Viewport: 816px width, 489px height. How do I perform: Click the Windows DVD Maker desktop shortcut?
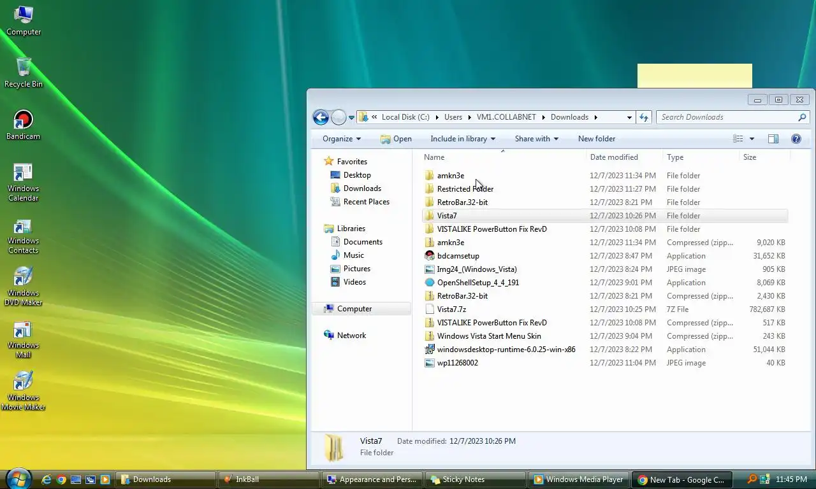[x=23, y=287]
